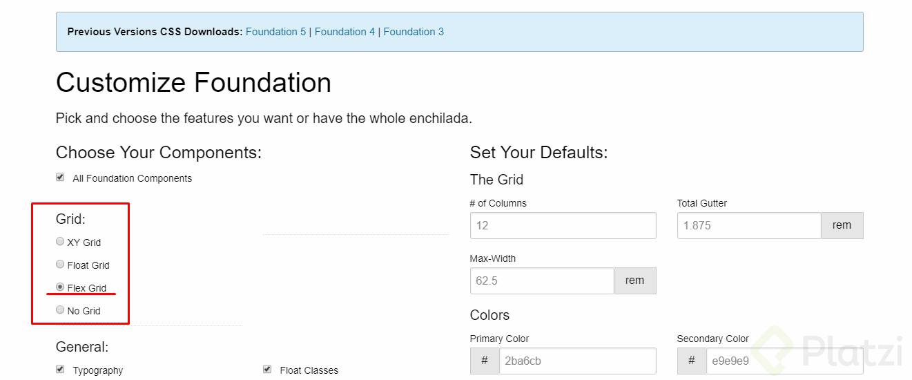The height and width of the screenshot is (380, 912).
Task: Open the Foundation 5 download link
Action: (x=275, y=32)
